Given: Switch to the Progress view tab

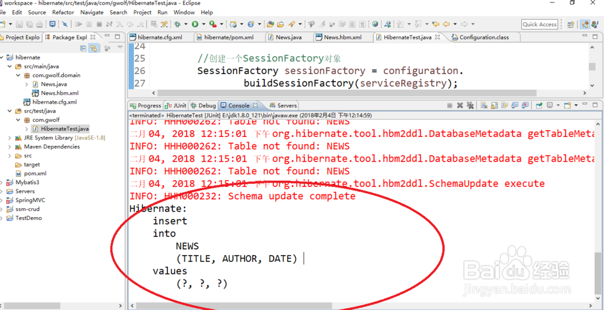Looking at the screenshot, I should tap(146, 106).
